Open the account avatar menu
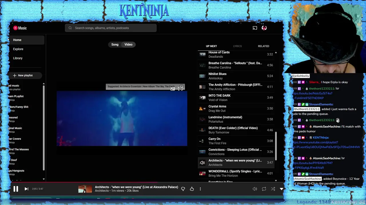 click(264, 28)
